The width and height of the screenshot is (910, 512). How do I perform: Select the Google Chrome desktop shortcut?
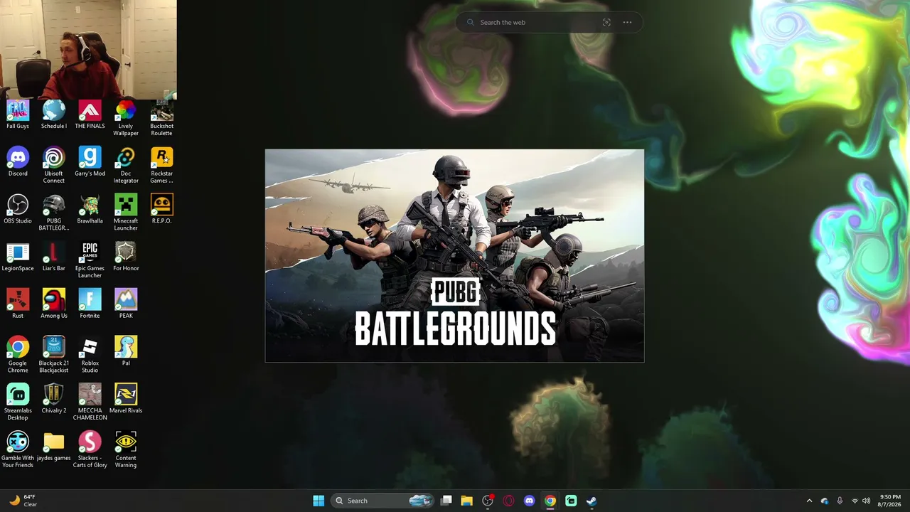[18, 356]
